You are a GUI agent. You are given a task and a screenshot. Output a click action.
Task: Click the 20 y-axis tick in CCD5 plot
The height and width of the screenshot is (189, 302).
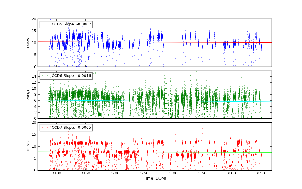(x=34, y=19)
